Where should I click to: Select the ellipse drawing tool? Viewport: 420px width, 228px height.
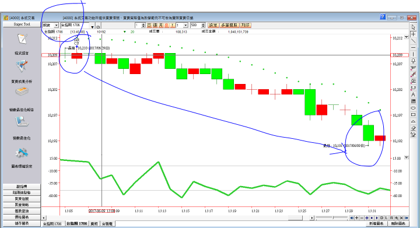414,108
